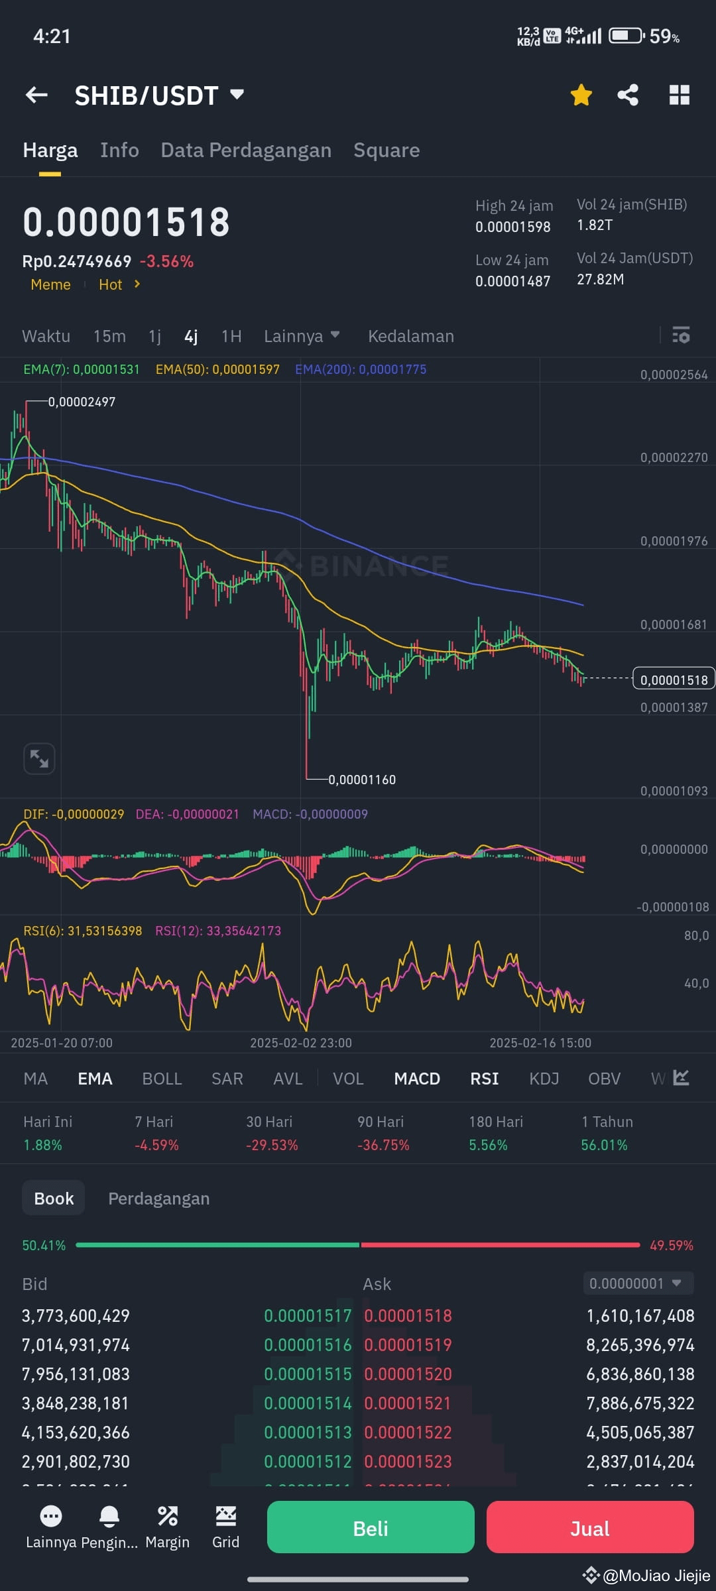The image size is (716, 1591).
Task: Select Waktu chart mode
Action: click(46, 336)
